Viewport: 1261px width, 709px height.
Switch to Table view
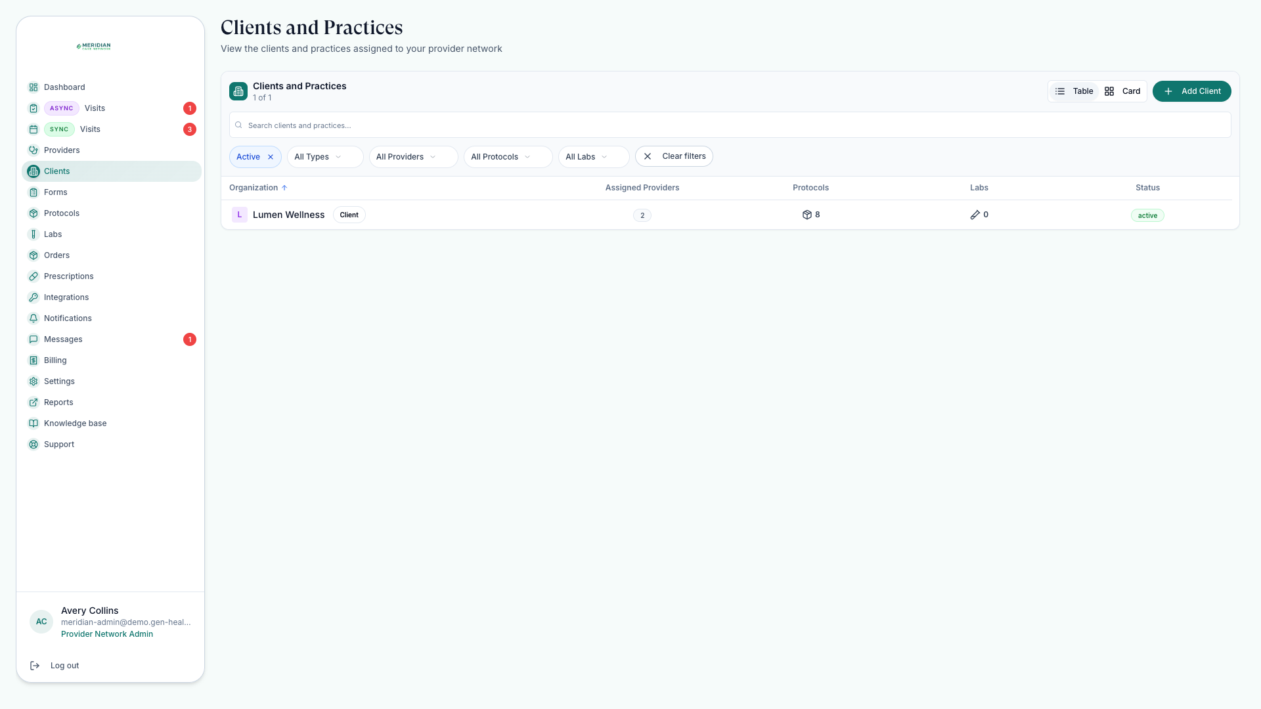click(1074, 91)
